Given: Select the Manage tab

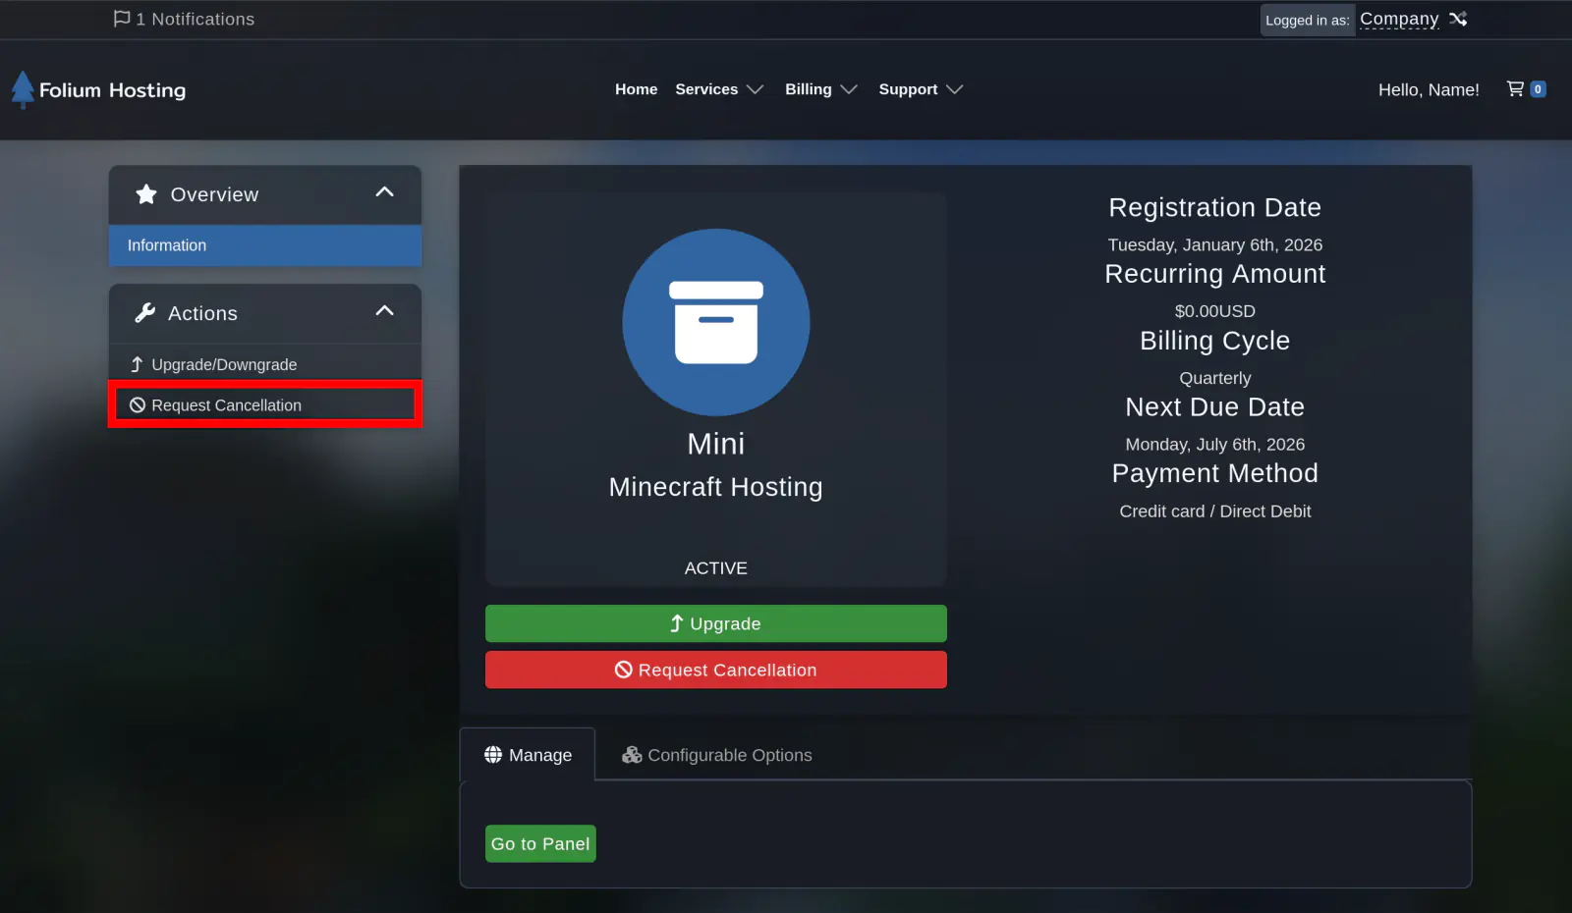Looking at the screenshot, I should coord(528,755).
